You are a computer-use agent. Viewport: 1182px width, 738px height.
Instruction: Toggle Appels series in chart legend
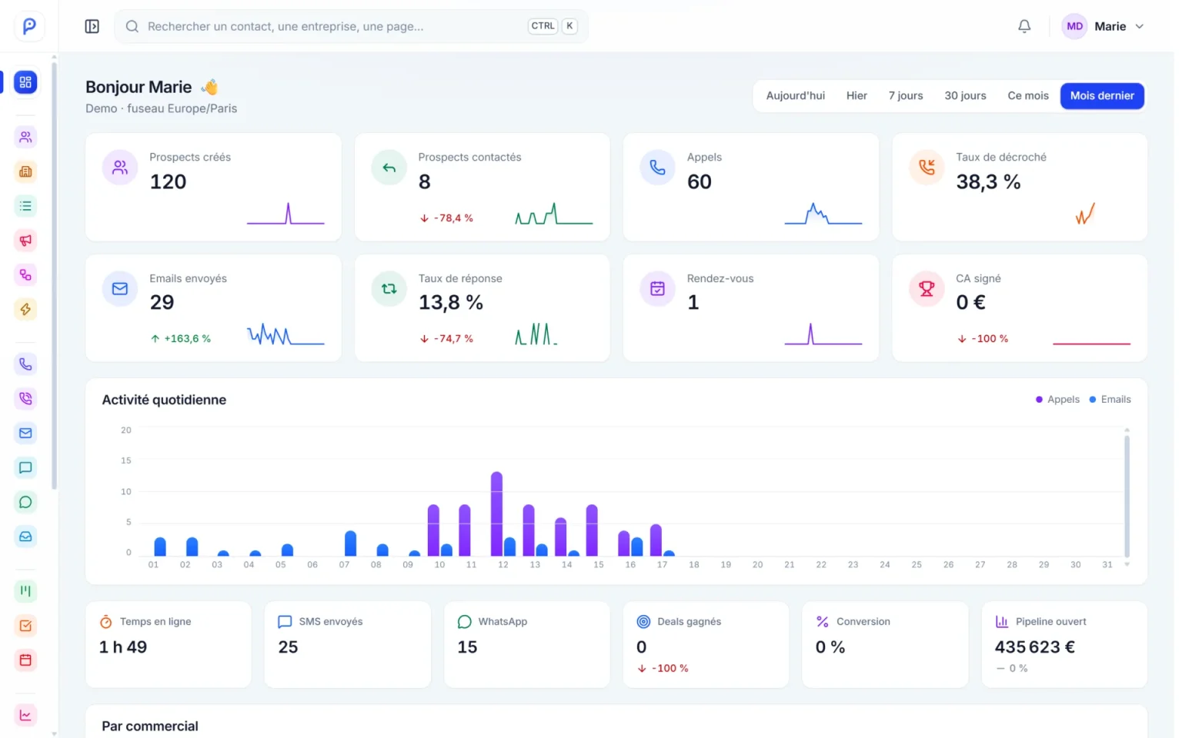(1057, 400)
